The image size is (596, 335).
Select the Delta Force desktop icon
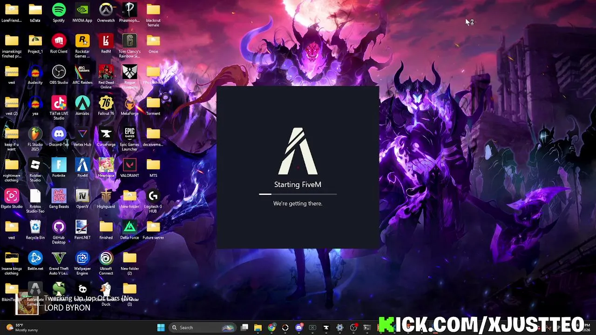coord(129,230)
